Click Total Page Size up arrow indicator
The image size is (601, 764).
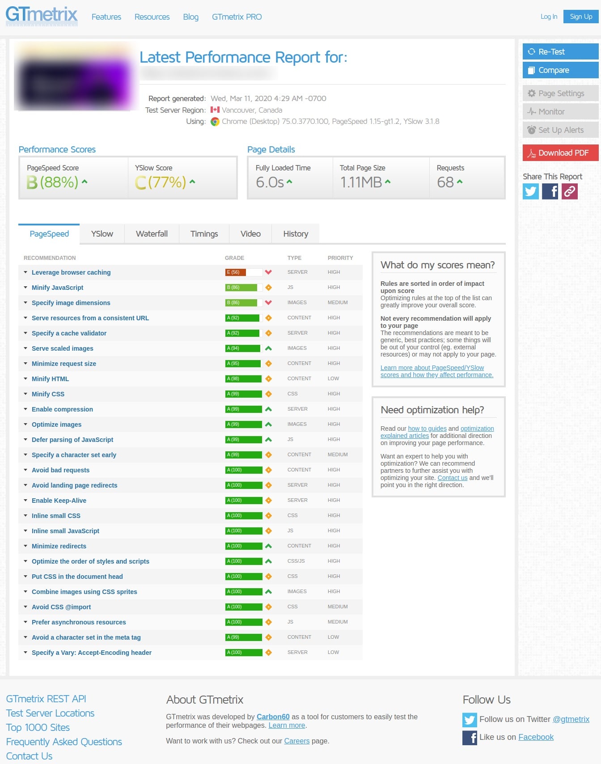(x=388, y=182)
